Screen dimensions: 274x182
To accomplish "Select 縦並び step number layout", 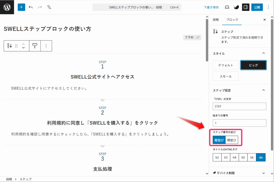I will pyautogui.click(x=219, y=140).
